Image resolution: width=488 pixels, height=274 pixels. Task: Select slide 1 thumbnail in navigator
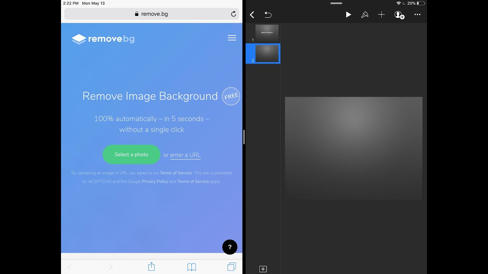[267, 33]
